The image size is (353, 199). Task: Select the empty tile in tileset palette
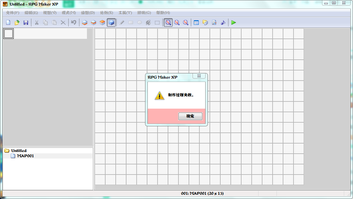click(x=8, y=34)
